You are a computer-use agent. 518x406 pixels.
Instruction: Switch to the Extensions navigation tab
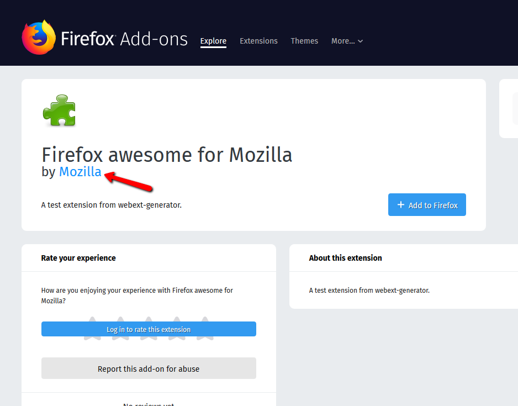[258, 41]
